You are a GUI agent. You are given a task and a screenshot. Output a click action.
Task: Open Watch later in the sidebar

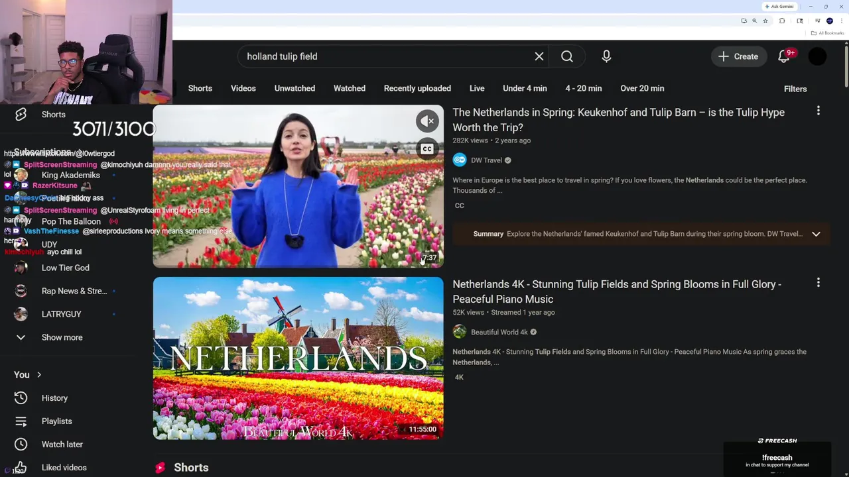pos(62,445)
